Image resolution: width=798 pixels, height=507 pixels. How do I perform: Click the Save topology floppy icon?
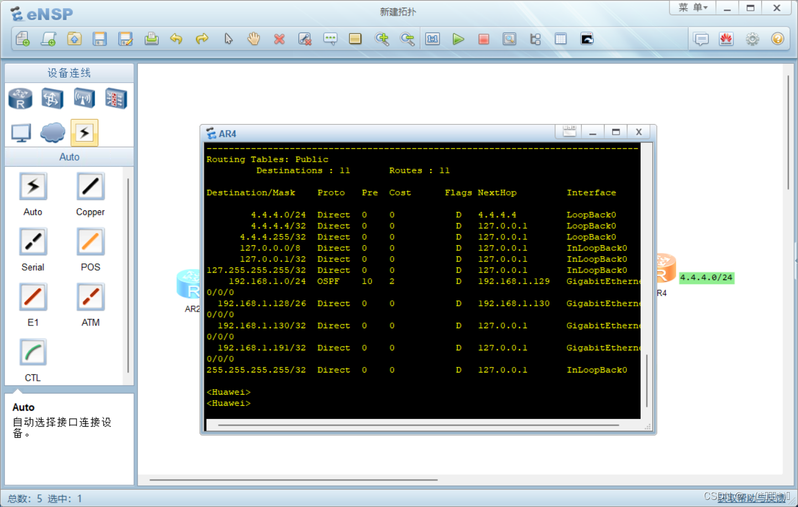pyautogui.click(x=100, y=39)
